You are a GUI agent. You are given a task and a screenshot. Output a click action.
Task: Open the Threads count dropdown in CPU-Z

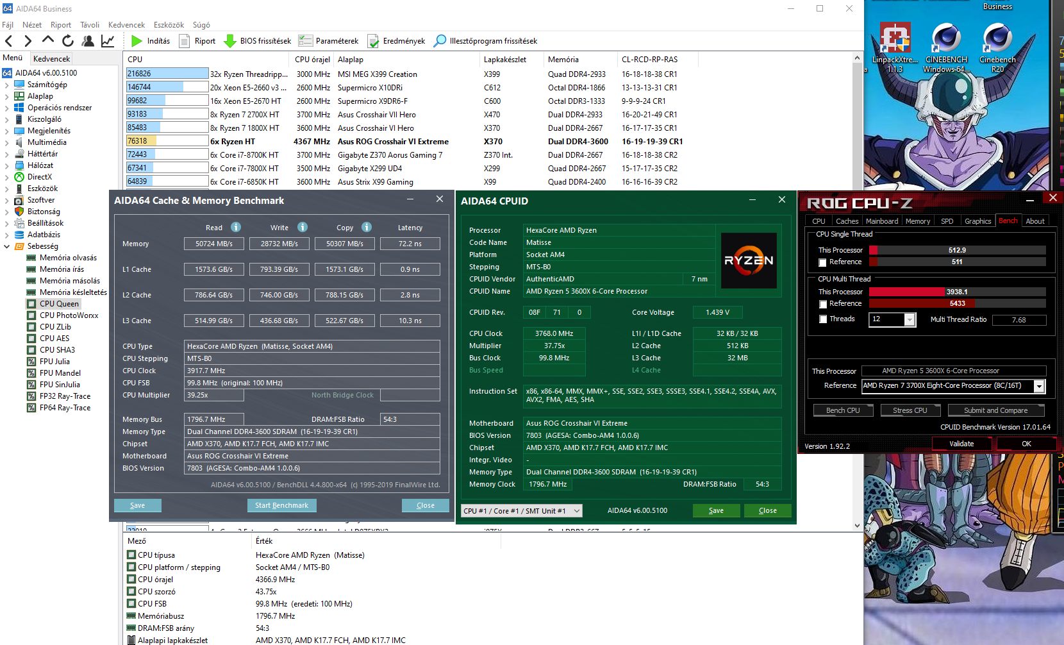point(910,320)
